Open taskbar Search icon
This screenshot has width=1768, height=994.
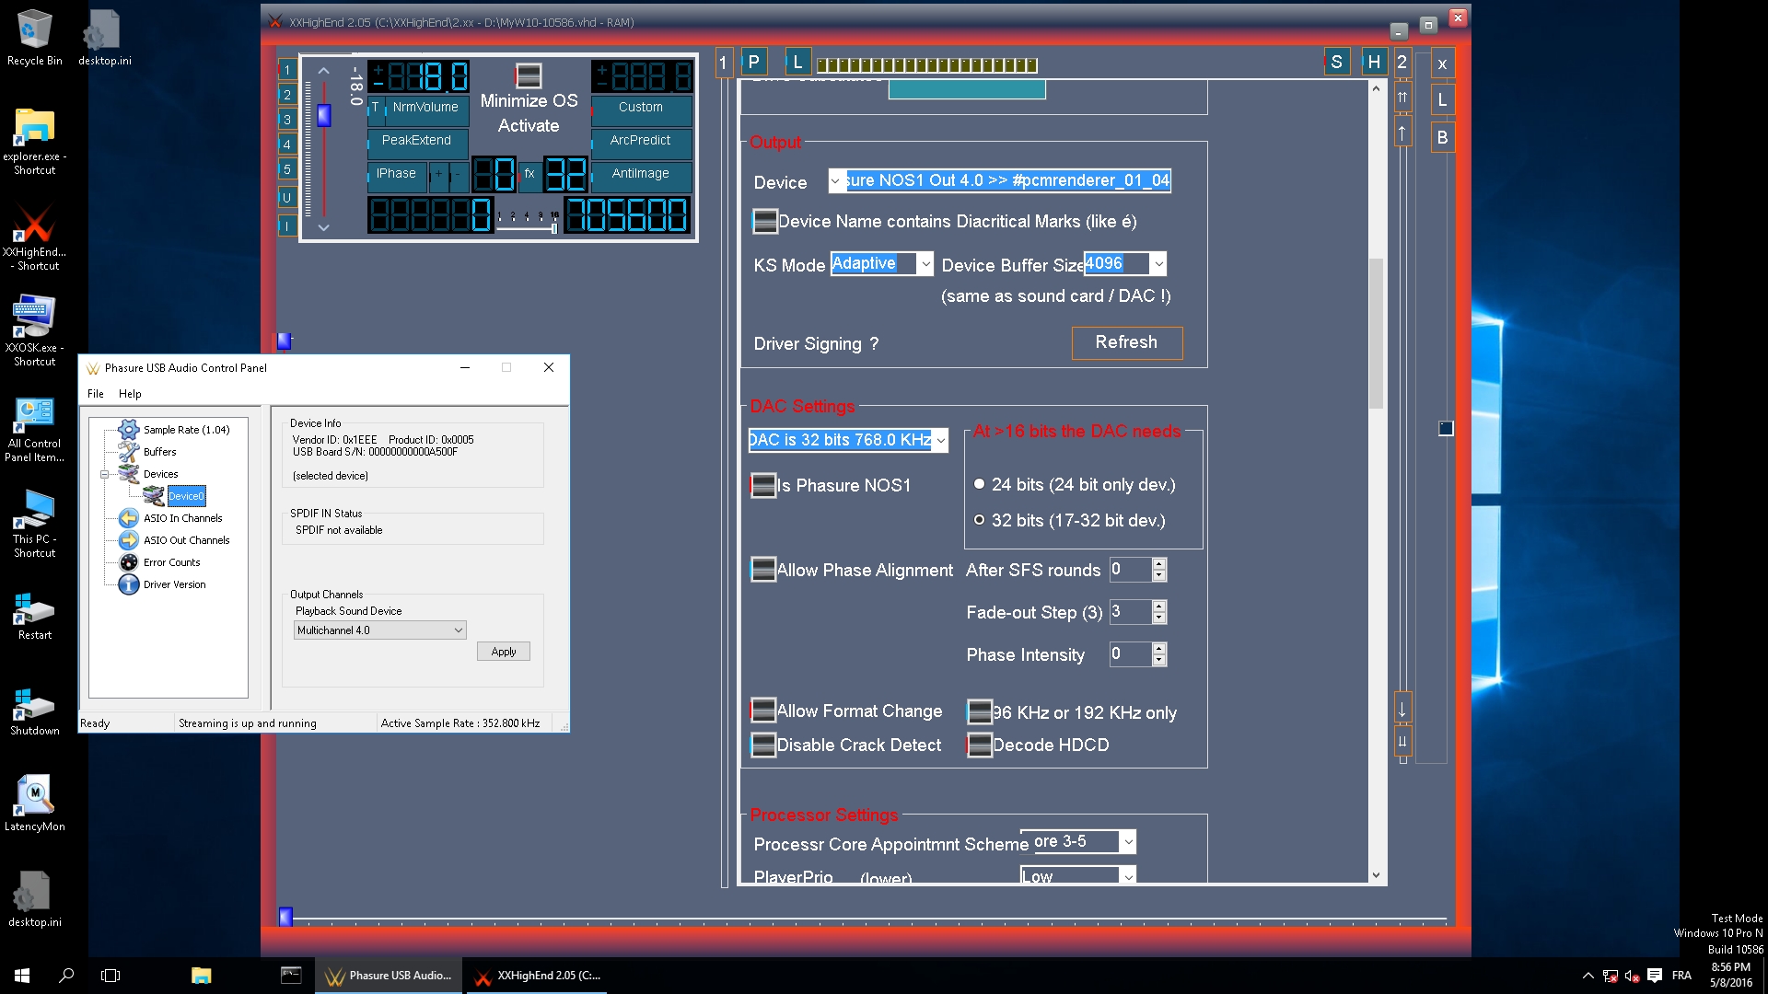[x=66, y=976]
